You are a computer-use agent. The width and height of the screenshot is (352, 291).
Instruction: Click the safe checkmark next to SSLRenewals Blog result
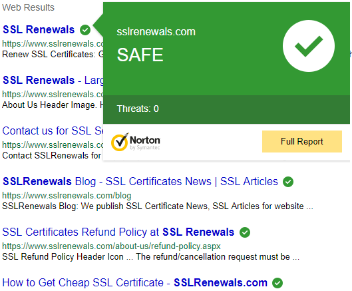tap(288, 182)
